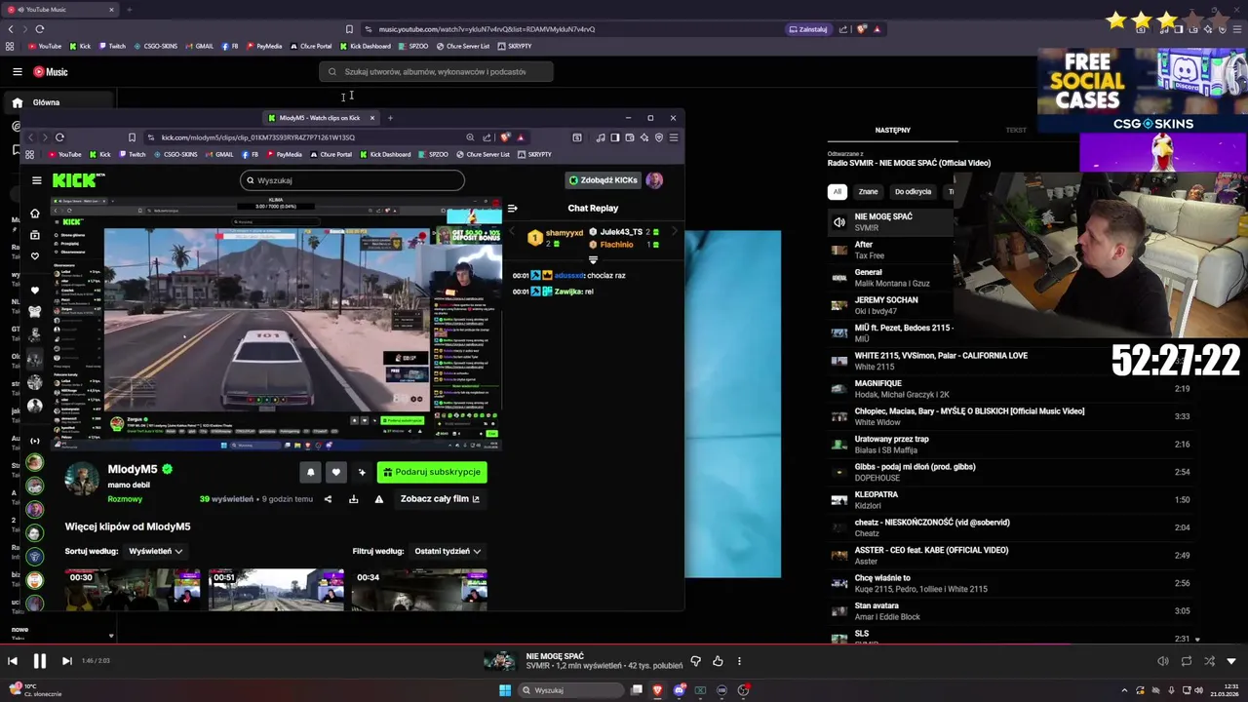Dislike NIE MOGĘ SPAĆ

coord(695,661)
